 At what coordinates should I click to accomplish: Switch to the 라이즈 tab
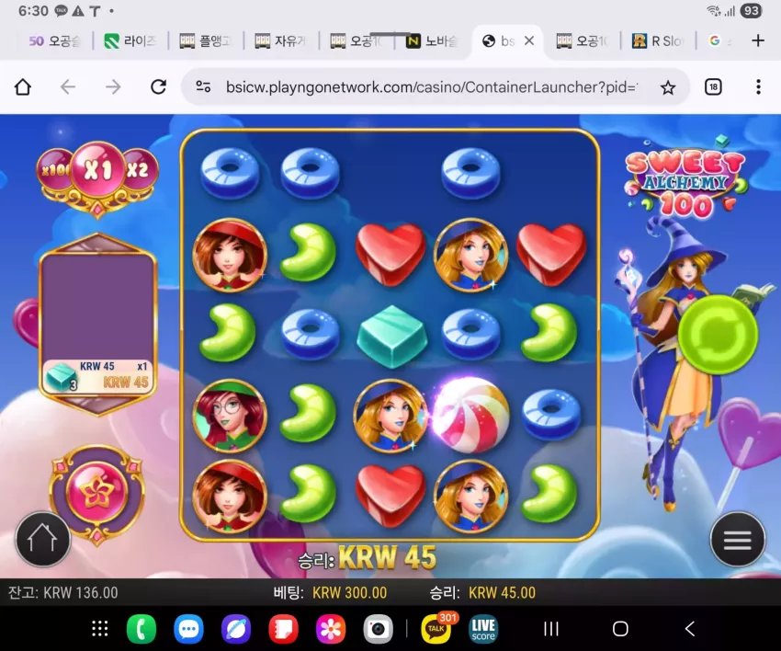coord(130,40)
